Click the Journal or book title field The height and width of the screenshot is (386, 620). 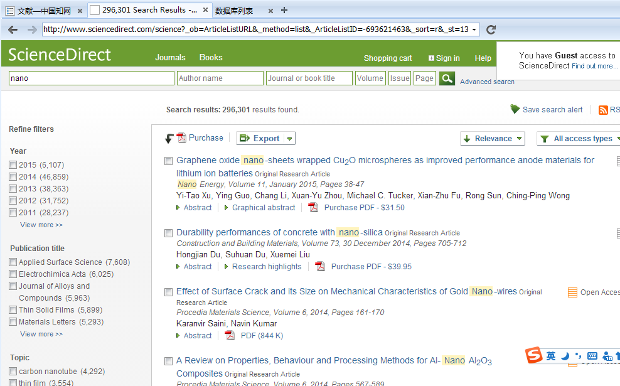point(309,78)
